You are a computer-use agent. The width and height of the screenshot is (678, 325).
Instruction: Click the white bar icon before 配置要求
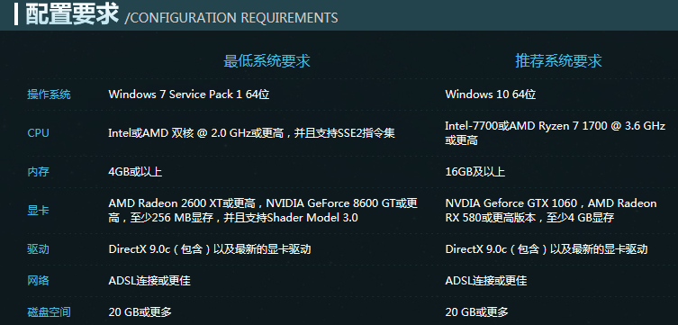[16, 14]
